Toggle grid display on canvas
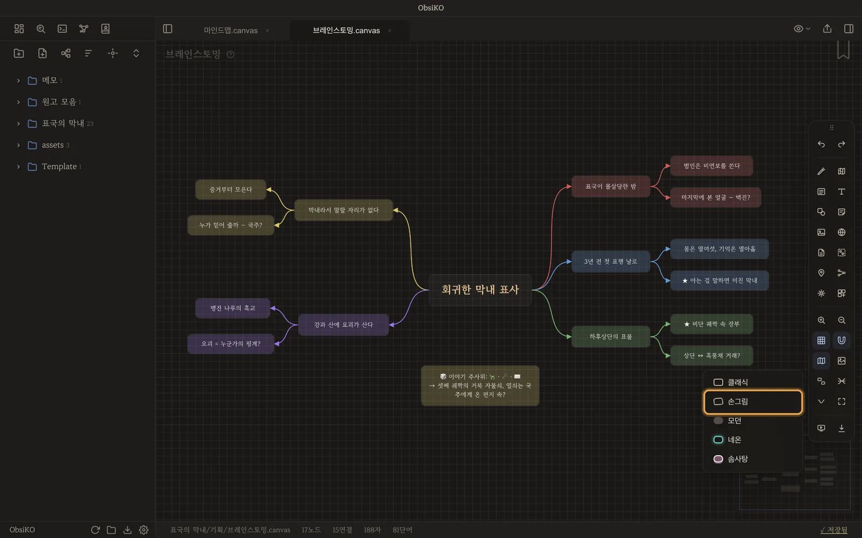 click(x=821, y=340)
